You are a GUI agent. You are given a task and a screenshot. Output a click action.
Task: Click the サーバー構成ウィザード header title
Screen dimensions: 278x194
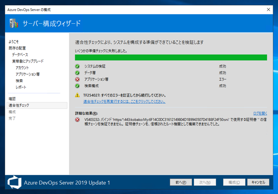(x=52, y=23)
